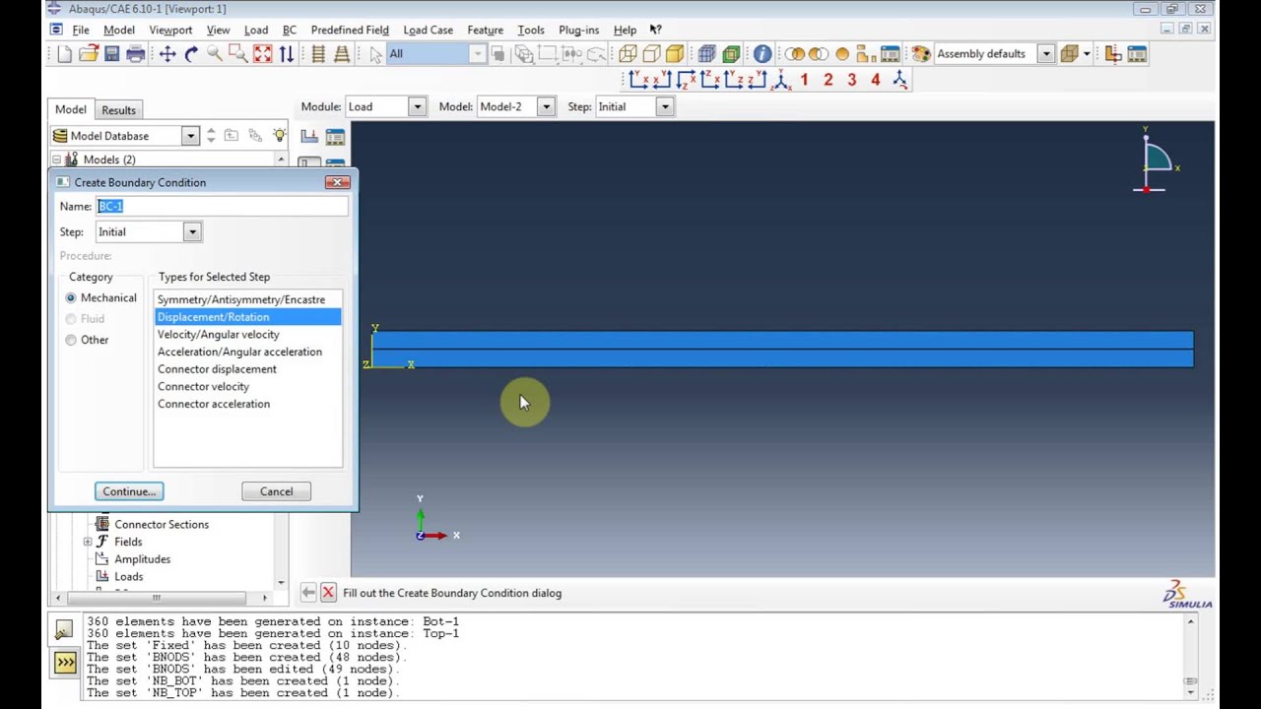Click the Cycle Views arrows icon
Image resolution: width=1261 pixels, height=709 pixels.
pos(286,54)
